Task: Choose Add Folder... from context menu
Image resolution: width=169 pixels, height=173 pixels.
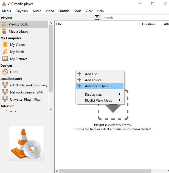Action: (100, 80)
